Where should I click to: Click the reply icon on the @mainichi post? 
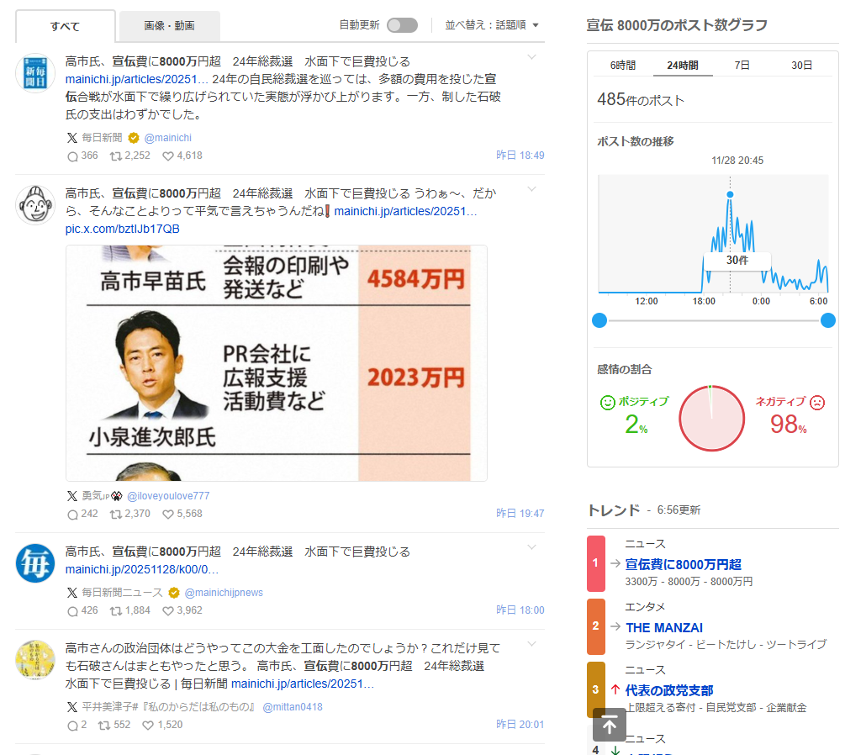[72, 156]
